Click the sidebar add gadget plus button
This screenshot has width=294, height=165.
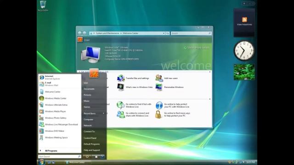pyautogui.click(x=244, y=3)
